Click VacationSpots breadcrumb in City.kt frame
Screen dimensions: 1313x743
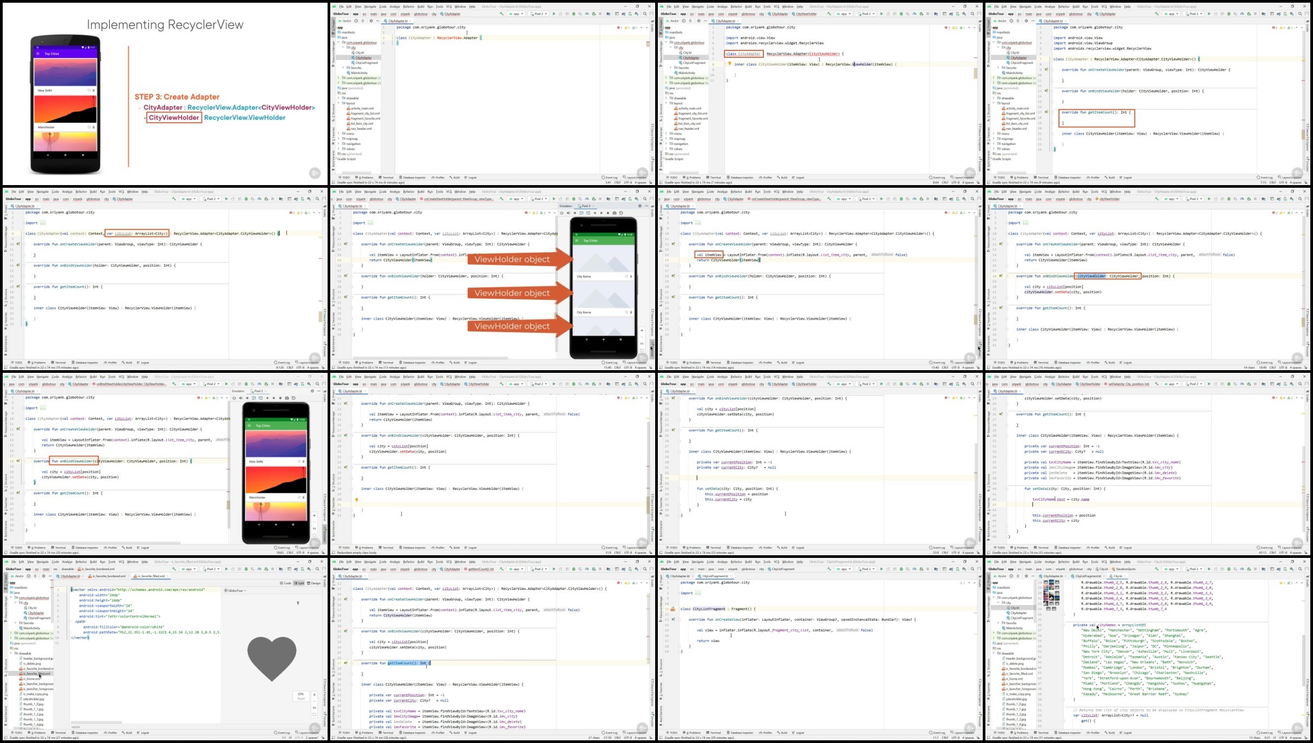(1125, 569)
